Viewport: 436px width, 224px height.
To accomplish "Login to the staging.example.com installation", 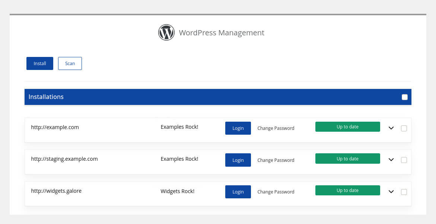I will click(x=238, y=160).
